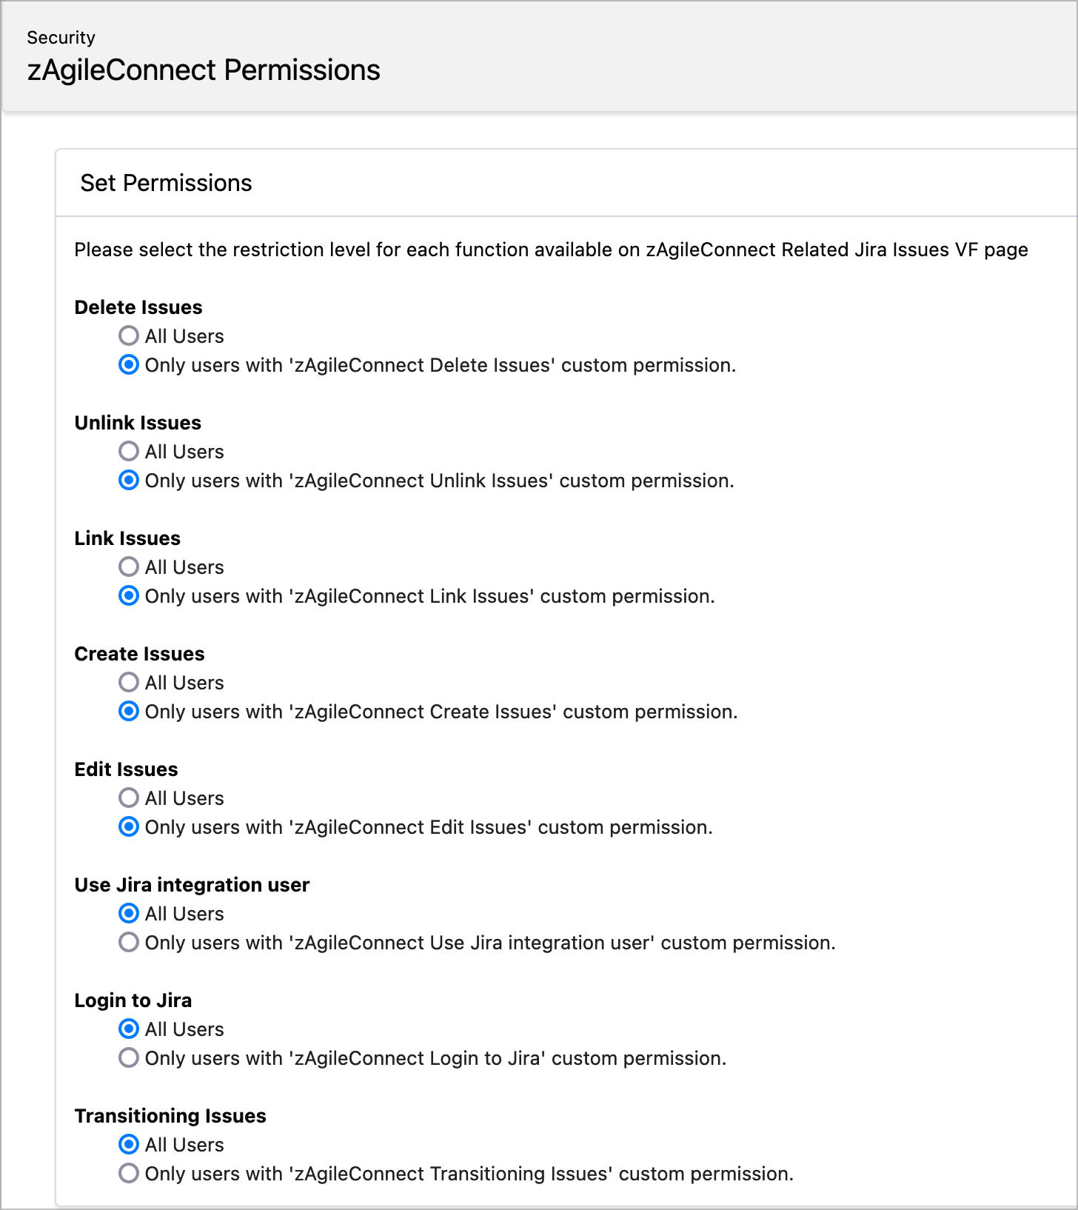
Task: Select All Users for Delete Issues
Action: [129, 336]
